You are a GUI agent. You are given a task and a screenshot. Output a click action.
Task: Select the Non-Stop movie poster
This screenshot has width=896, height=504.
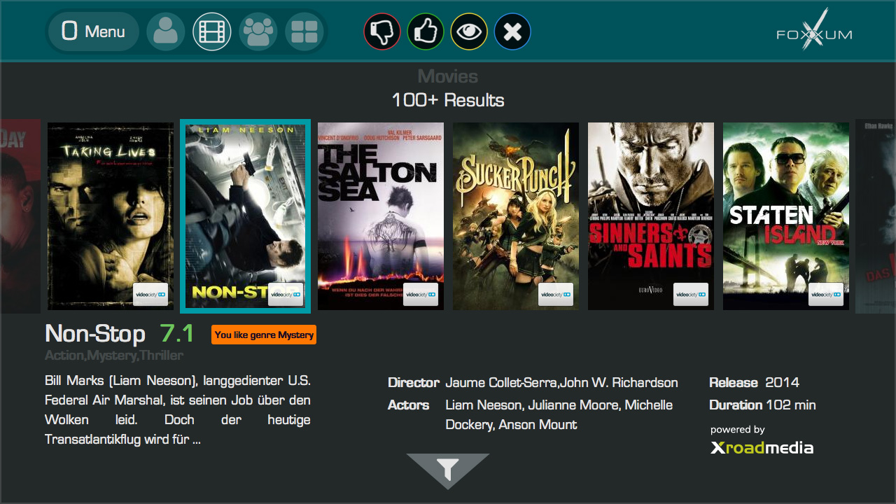click(246, 216)
